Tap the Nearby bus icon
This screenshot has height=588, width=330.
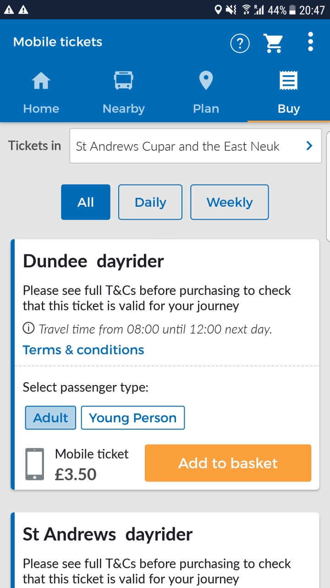[x=123, y=81]
